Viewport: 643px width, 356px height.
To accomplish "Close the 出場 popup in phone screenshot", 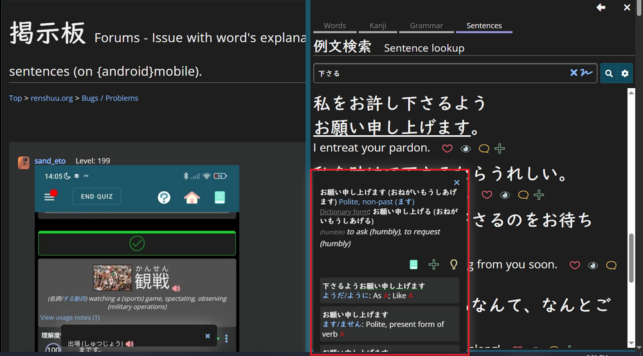I will 208,336.
